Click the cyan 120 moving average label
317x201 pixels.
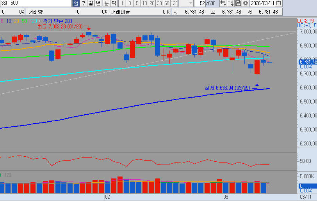coord(33,21)
